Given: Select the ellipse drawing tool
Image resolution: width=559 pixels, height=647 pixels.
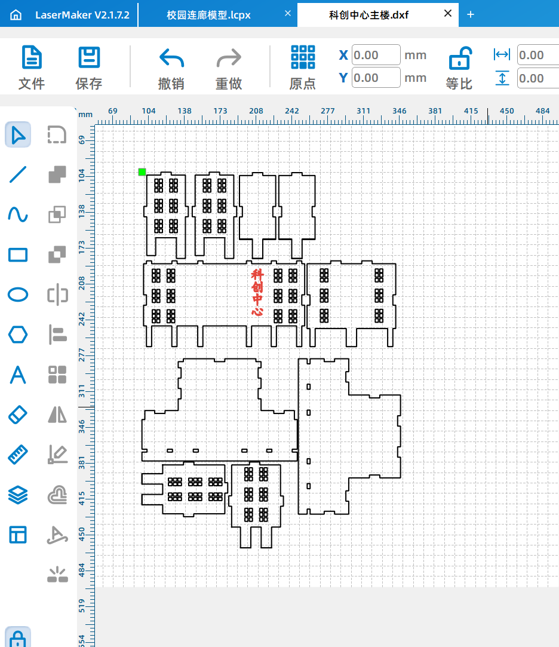Looking at the screenshot, I should pos(18,295).
